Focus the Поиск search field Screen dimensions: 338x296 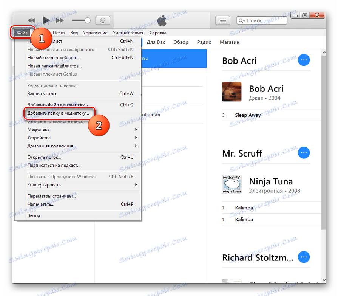[x=262, y=20]
